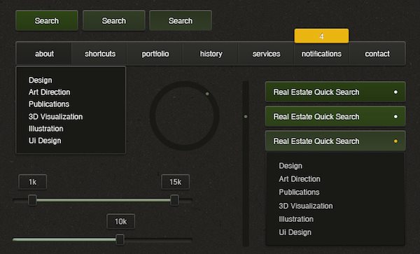Click the 15k value label

tap(176, 182)
